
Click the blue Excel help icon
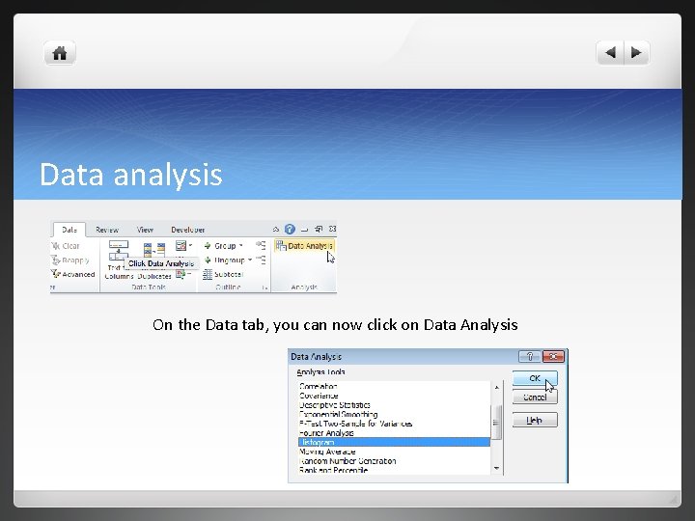point(290,229)
